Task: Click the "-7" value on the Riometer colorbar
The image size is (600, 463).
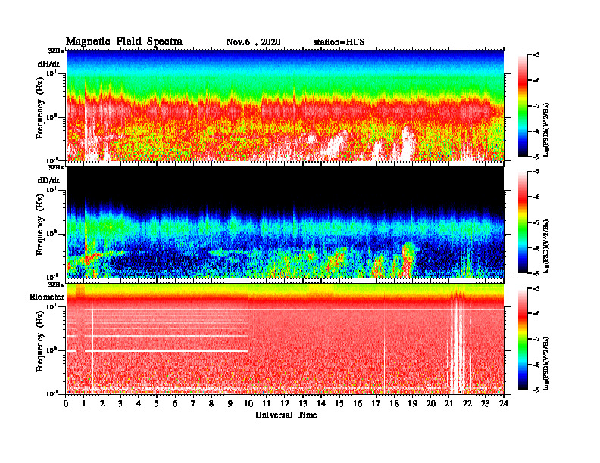Action: 536,339
